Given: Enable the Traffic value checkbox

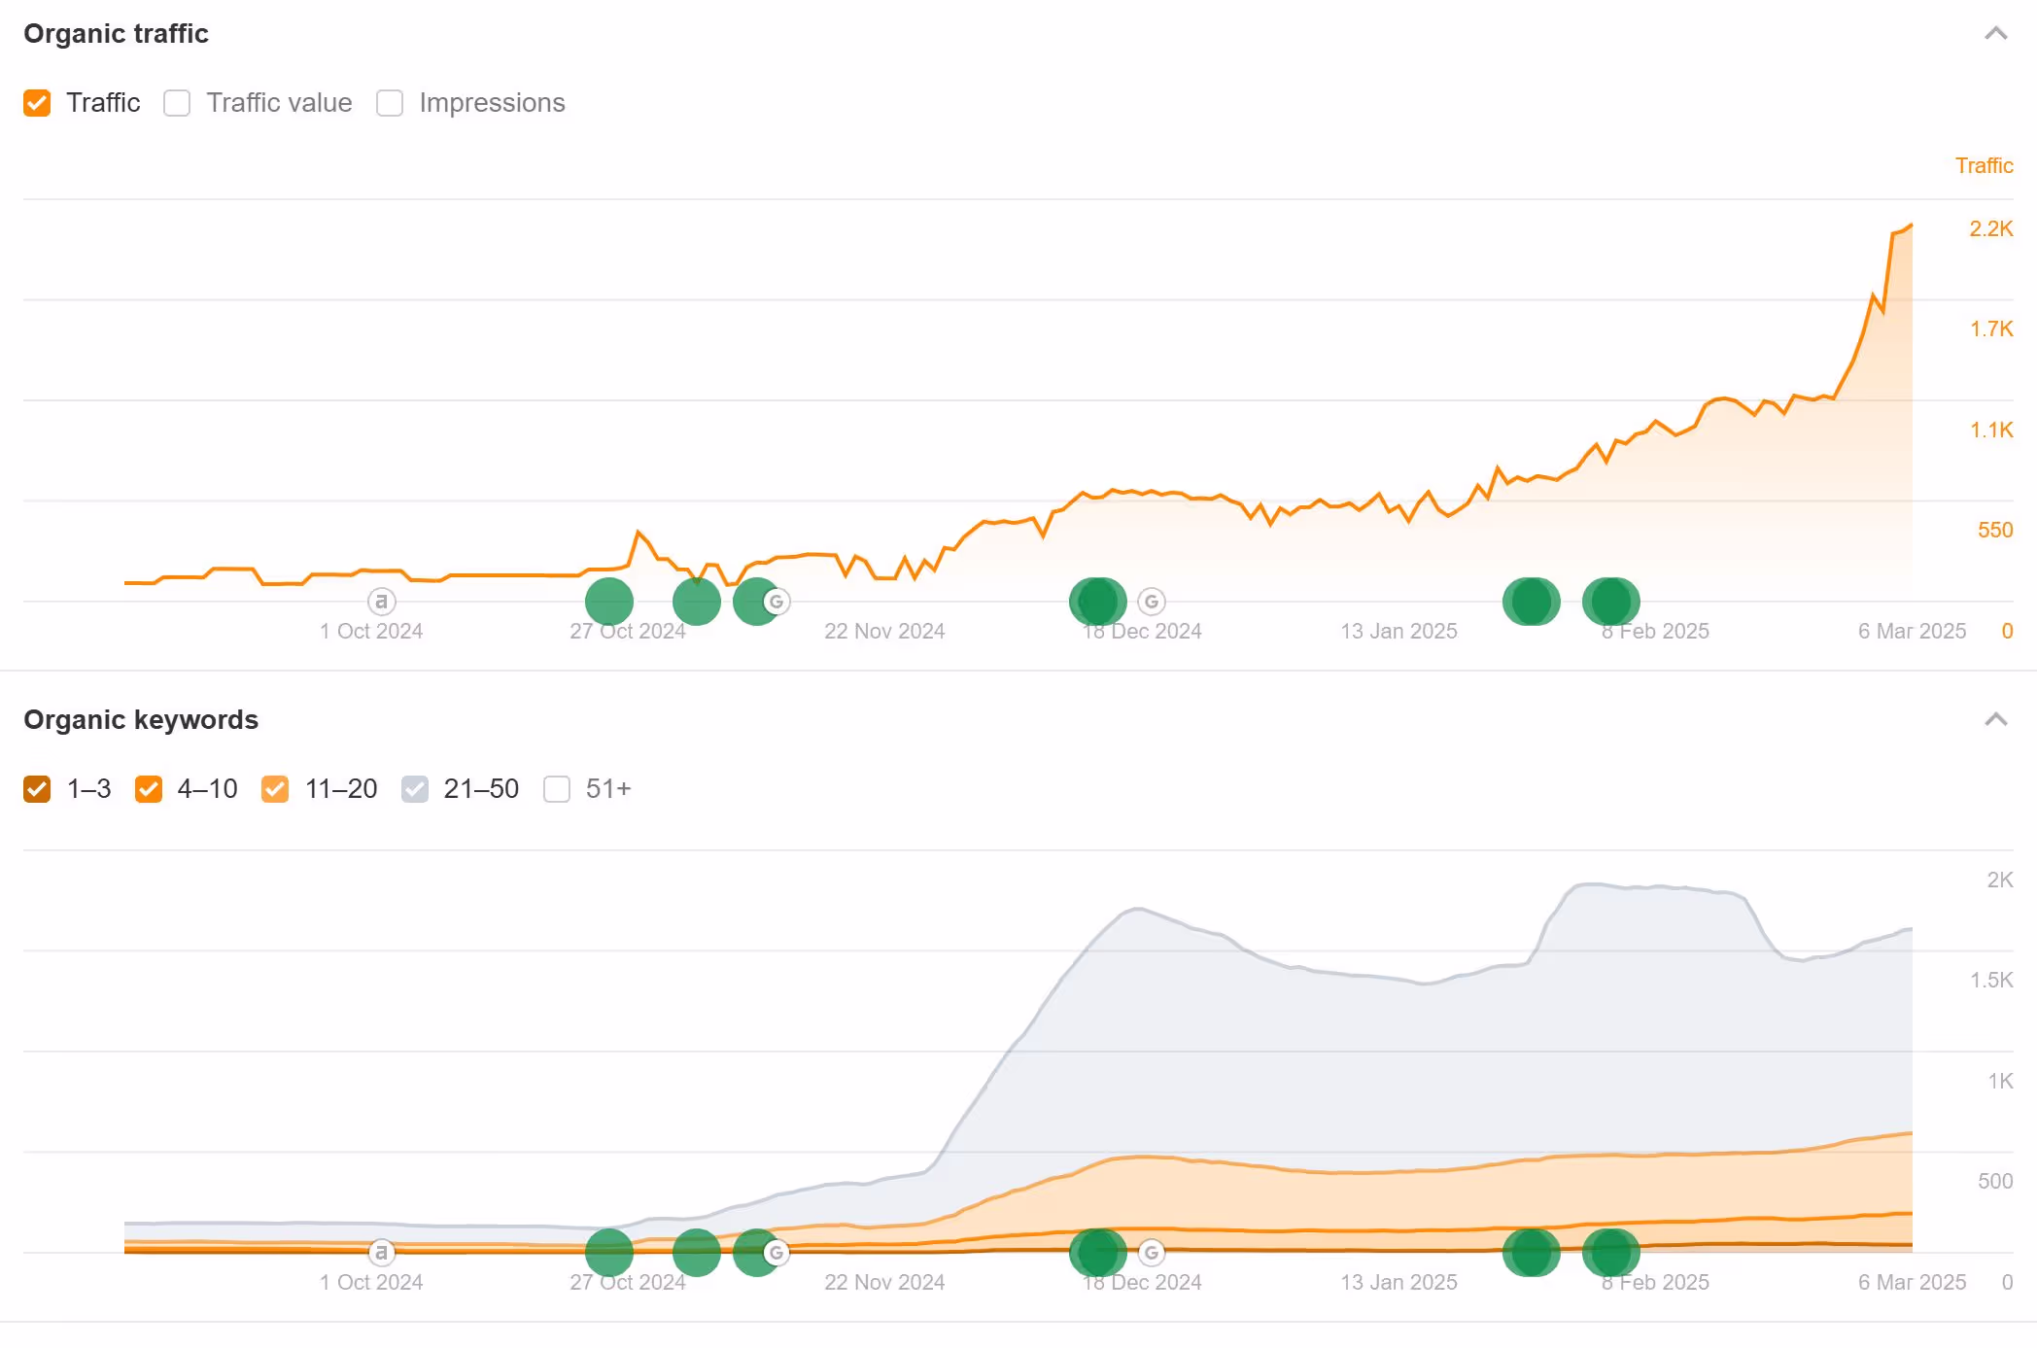Looking at the screenshot, I should coord(177,103).
